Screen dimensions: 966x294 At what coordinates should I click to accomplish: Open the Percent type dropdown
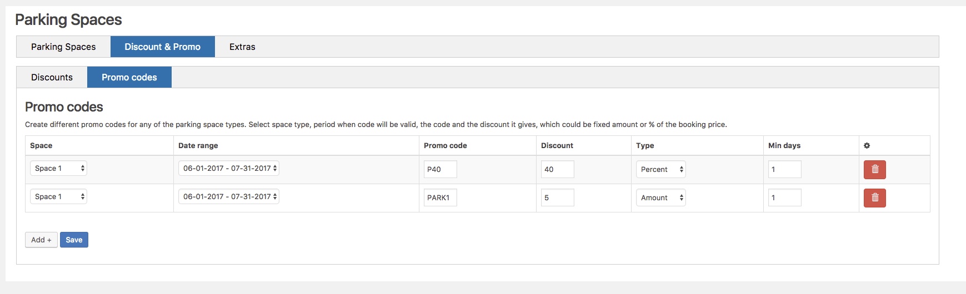pyautogui.click(x=660, y=170)
